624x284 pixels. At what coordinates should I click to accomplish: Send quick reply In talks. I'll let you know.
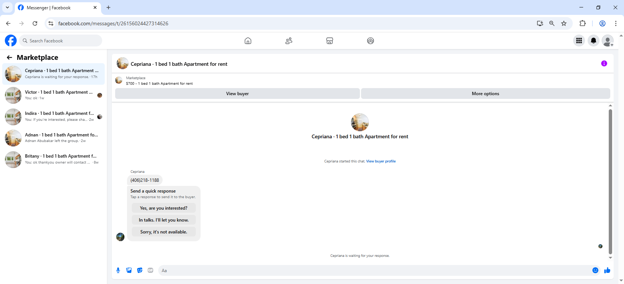(x=164, y=220)
